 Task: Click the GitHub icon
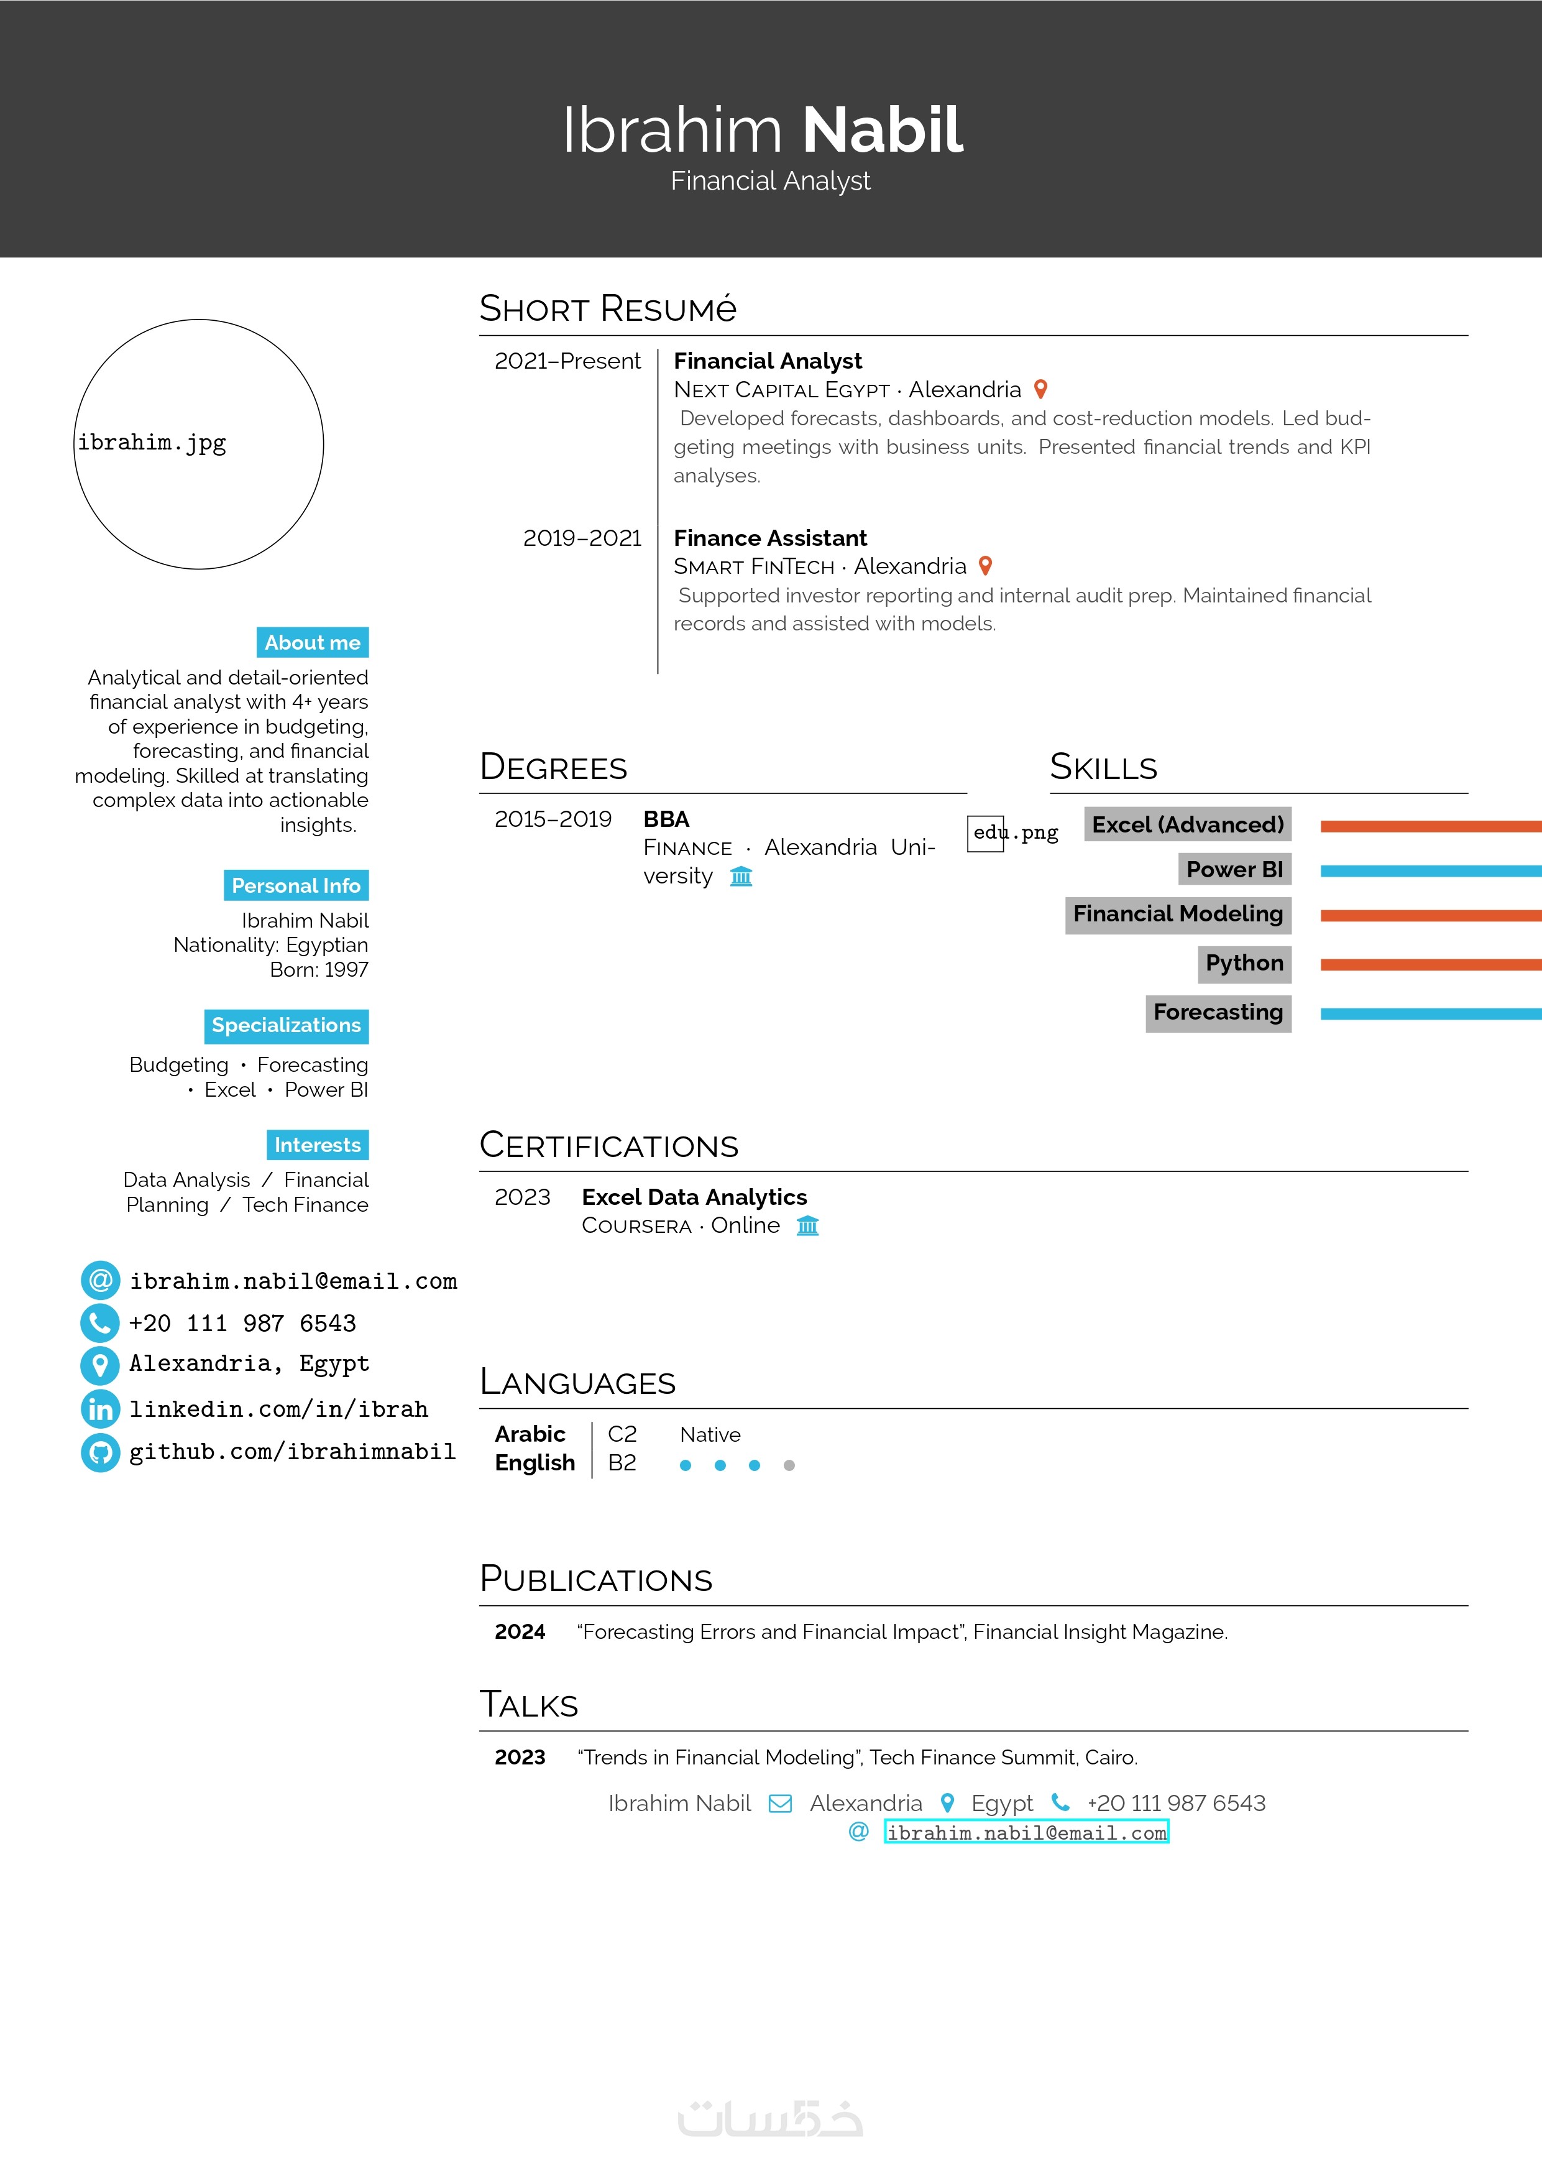tap(99, 1452)
